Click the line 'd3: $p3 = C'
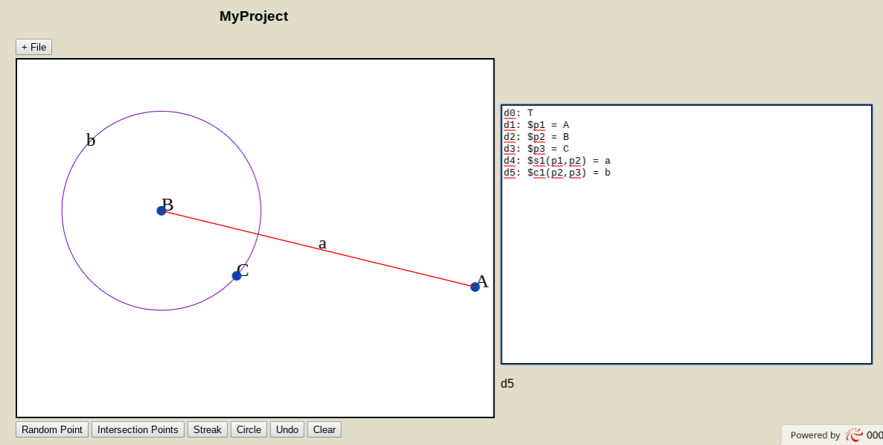This screenshot has height=445, width=883. 536,149
